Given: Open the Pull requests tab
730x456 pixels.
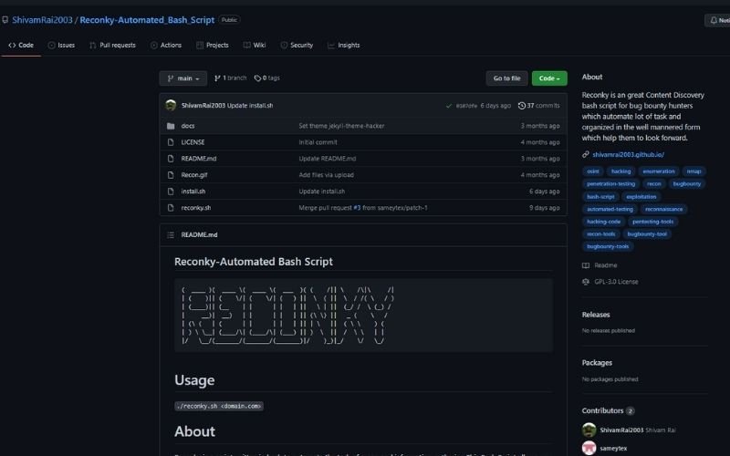Looking at the screenshot, I should click(x=112, y=45).
